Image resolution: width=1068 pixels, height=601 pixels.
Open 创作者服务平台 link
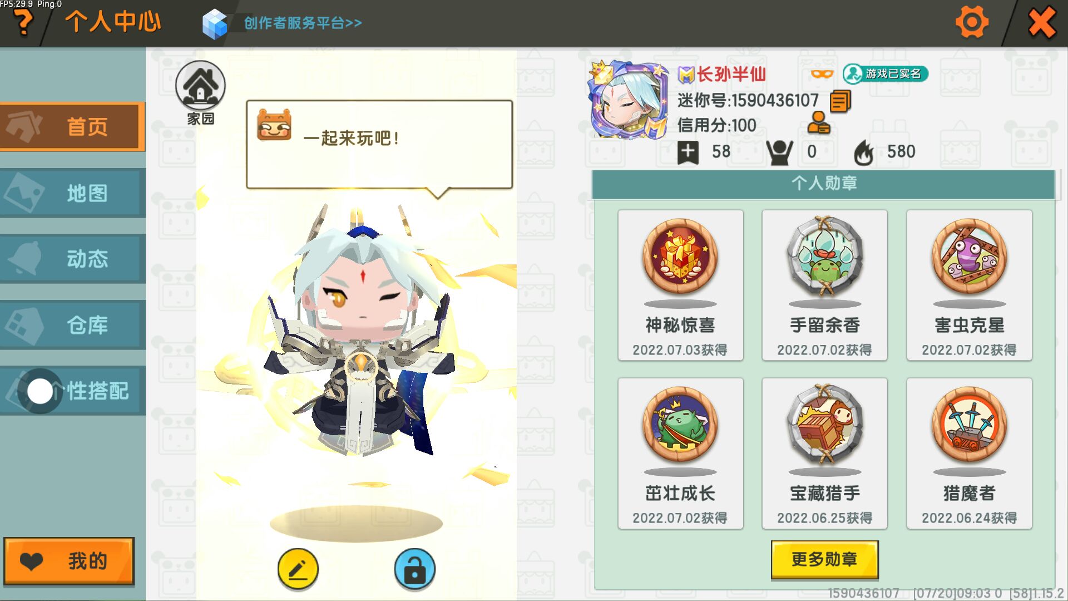(x=303, y=23)
